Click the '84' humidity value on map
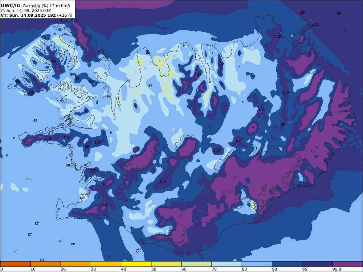Viewport: 363px width, 272px height. [x=42, y=260]
